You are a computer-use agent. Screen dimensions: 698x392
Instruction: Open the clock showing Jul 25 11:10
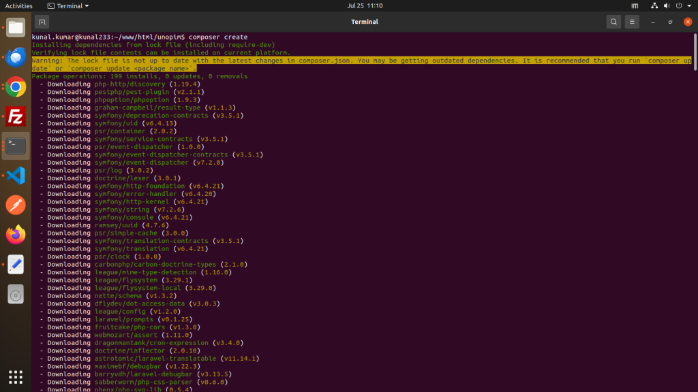[365, 5]
